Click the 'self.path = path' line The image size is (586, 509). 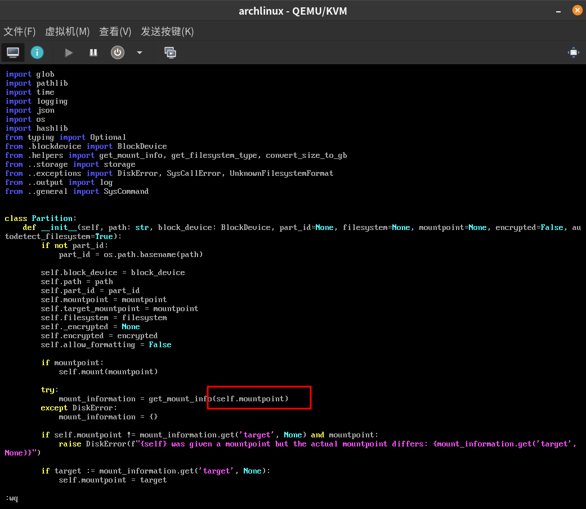point(77,281)
